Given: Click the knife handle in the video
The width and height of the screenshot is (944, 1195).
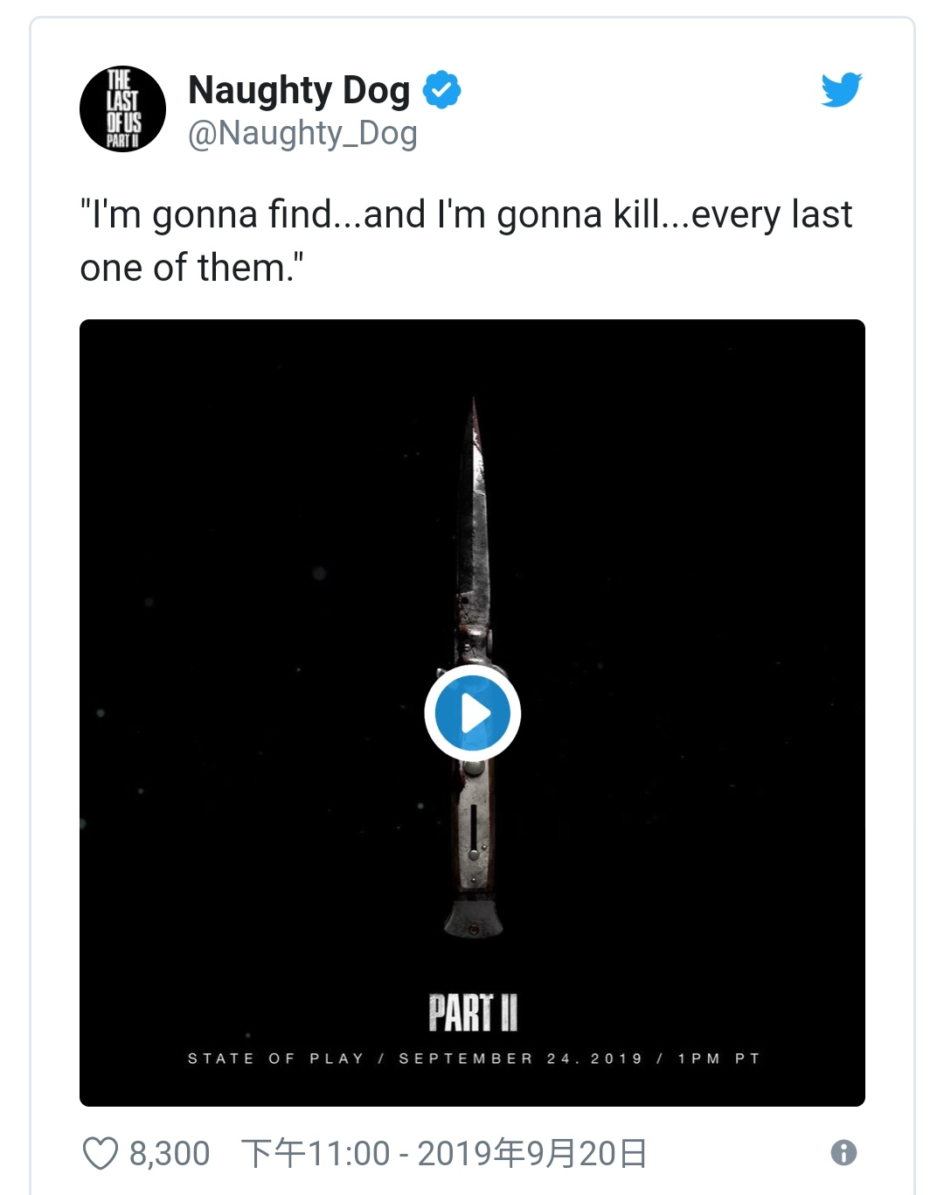Looking at the screenshot, I should click(473, 840).
